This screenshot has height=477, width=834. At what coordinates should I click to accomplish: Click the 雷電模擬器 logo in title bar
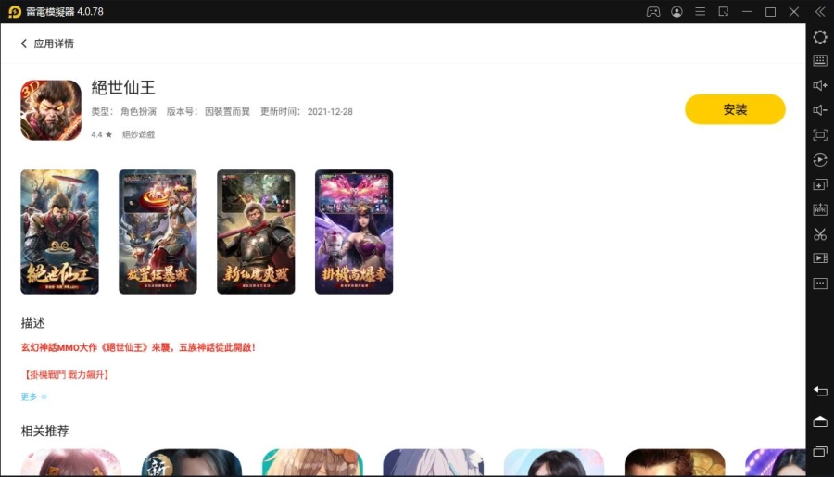tap(14, 12)
